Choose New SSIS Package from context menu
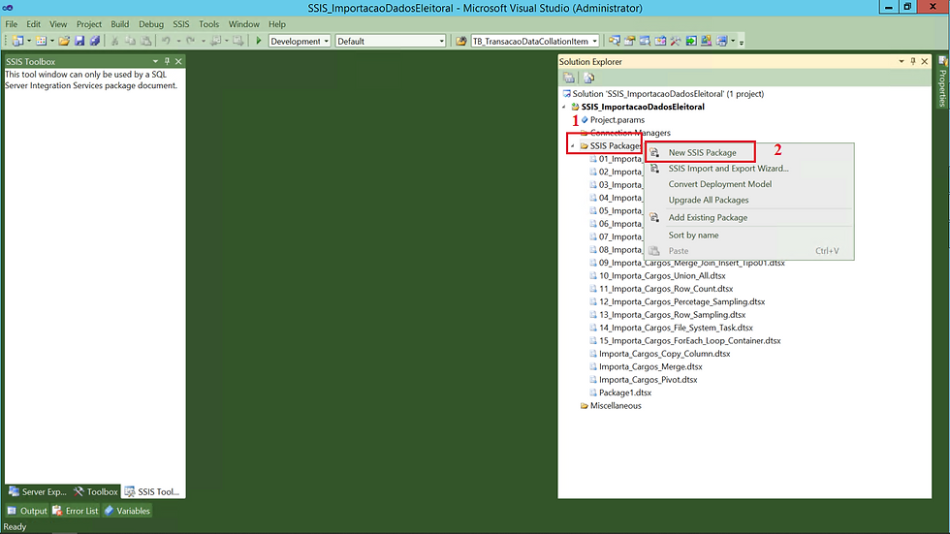Image resolution: width=950 pixels, height=534 pixels. tap(702, 152)
